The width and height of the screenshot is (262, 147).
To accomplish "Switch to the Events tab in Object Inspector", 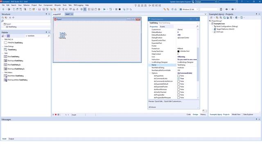I will point(163,27).
